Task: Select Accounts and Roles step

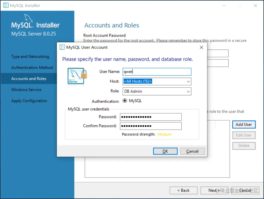Action: click(29, 78)
